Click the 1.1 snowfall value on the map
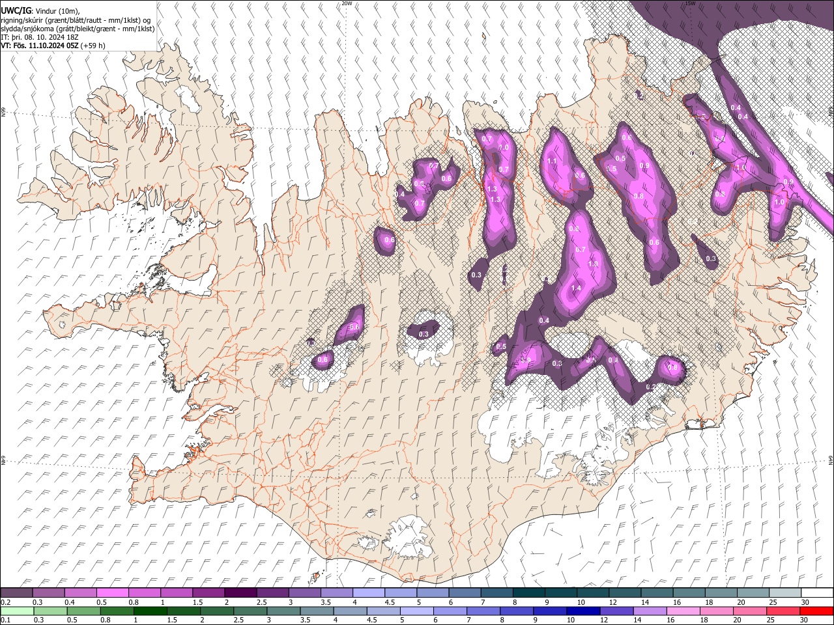The width and height of the screenshot is (834, 625). [552, 161]
